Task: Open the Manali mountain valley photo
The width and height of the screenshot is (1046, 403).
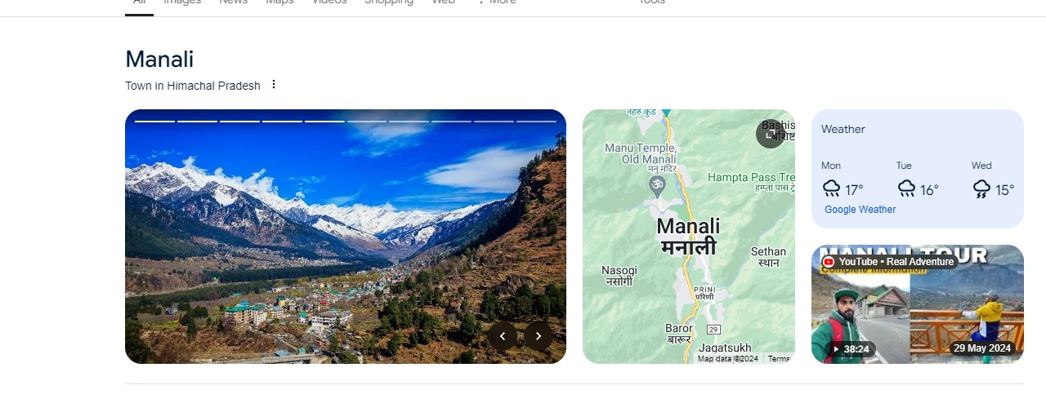Action: [346, 237]
